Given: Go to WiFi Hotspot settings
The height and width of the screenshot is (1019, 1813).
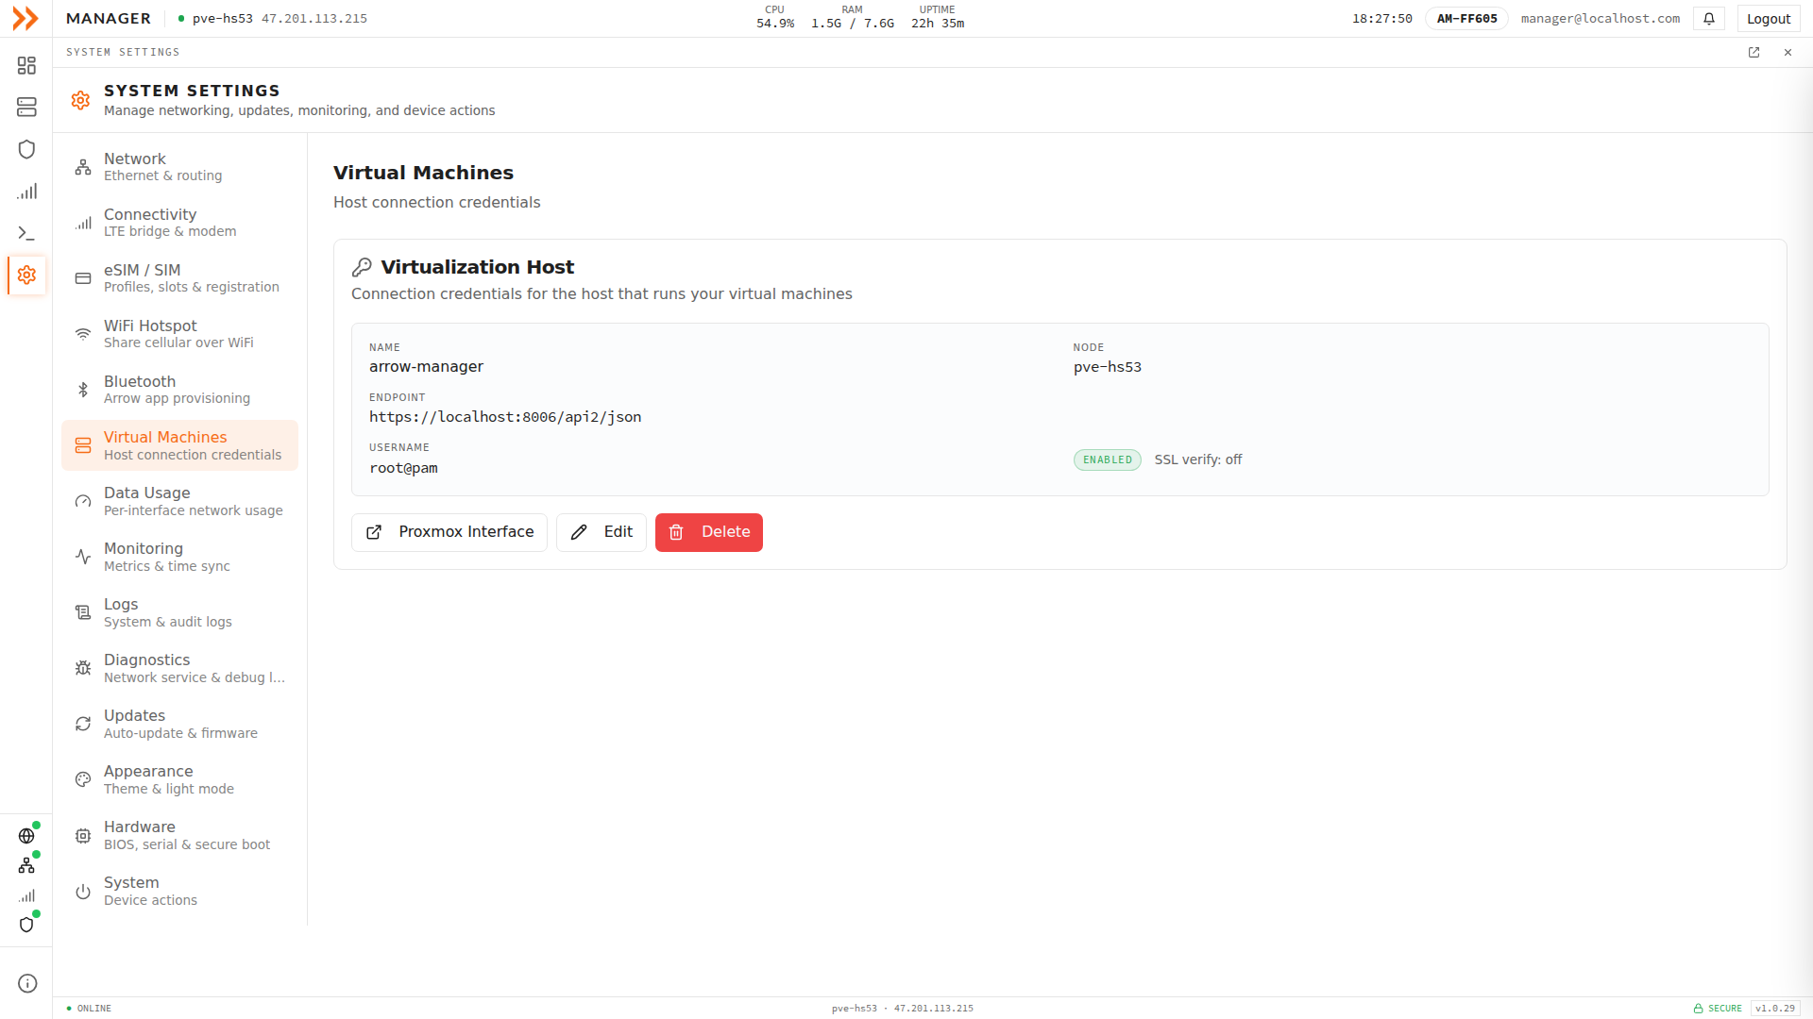Looking at the screenshot, I should click(x=179, y=334).
